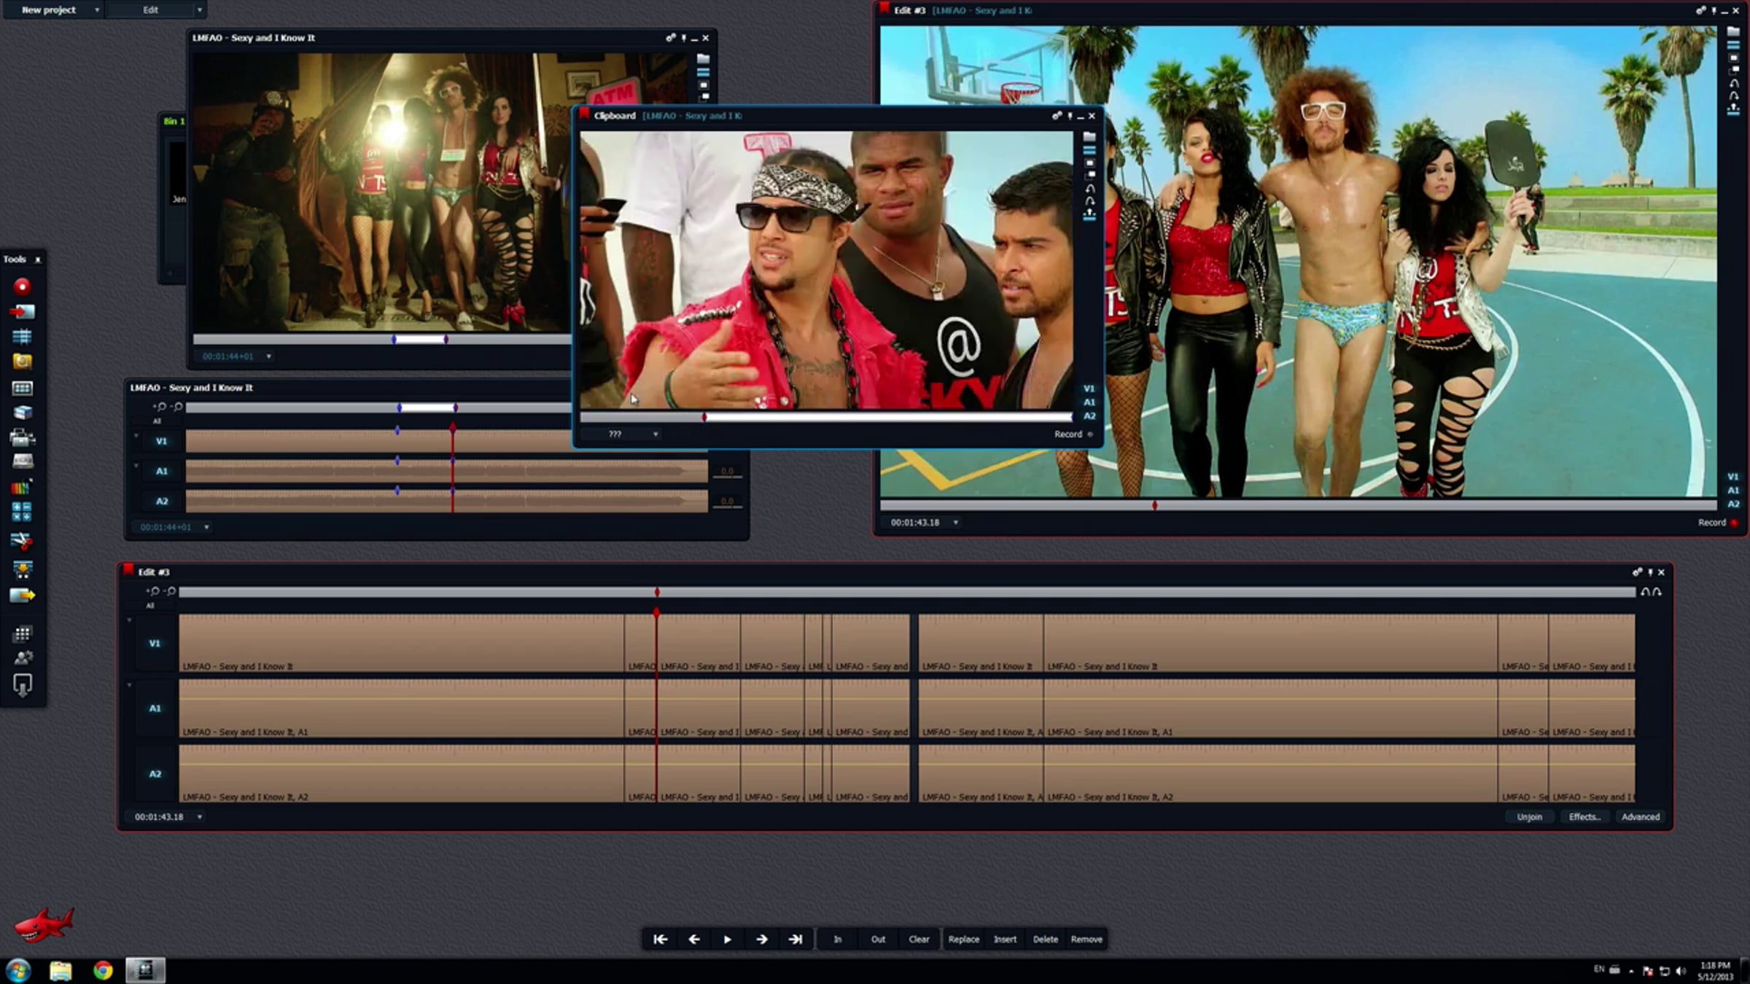Screen dimensions: 1750x984
Task: Click the redo arrow in Clipboard viewer
Action: (1089, 201)
